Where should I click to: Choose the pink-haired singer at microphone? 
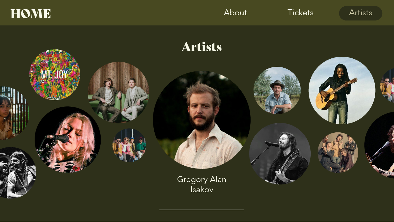coord(68,140)
